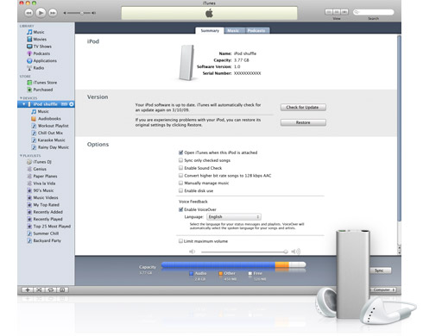Toggle shuffle at bottom bar
Viewport: 423px width, 336px height.
coord(39,290)
